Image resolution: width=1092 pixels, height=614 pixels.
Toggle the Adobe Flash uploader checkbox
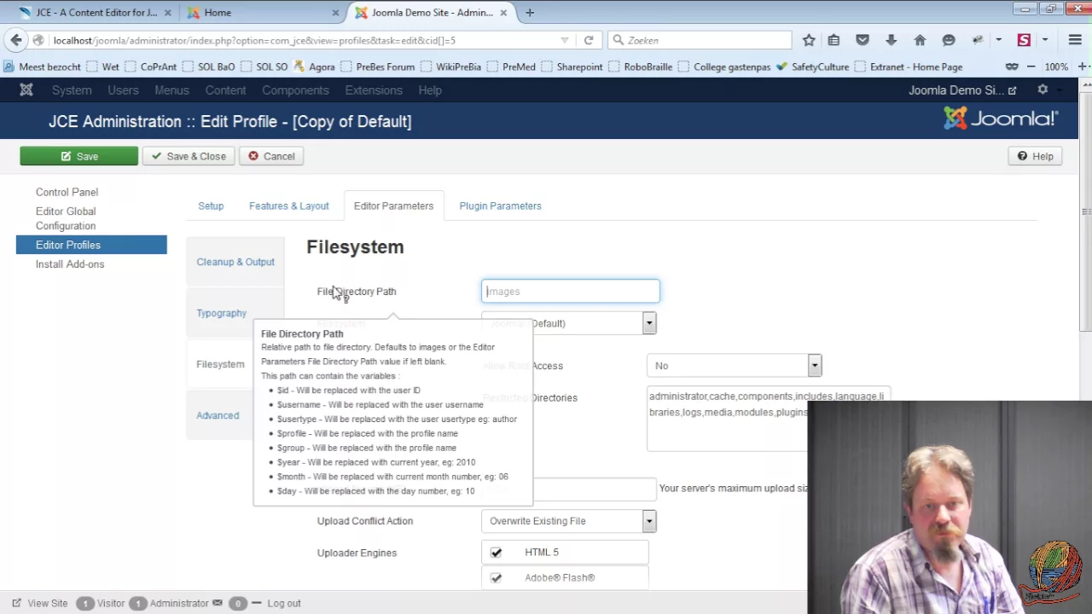[496, 578]
